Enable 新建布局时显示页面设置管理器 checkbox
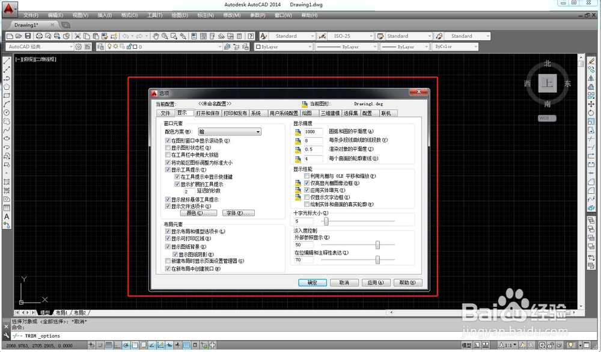601x352 pixels. [x=168, y=261]
